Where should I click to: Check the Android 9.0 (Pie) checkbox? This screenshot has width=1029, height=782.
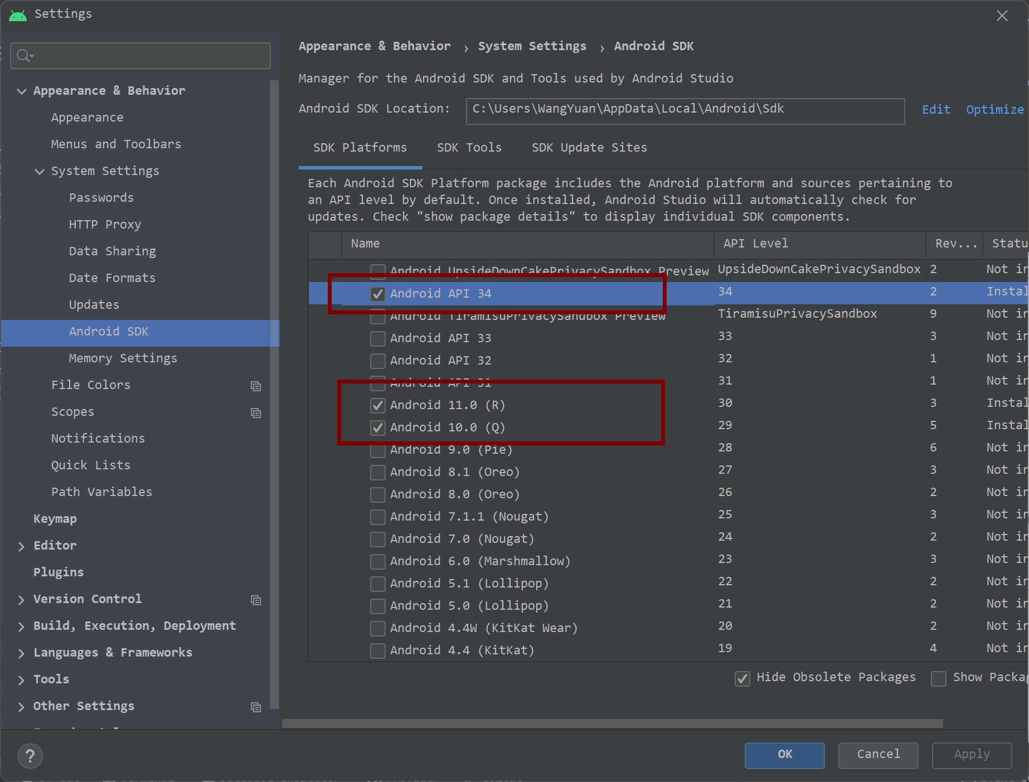(x=378, y=450)
